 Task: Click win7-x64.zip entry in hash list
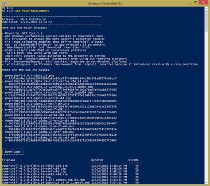(37, 104)
